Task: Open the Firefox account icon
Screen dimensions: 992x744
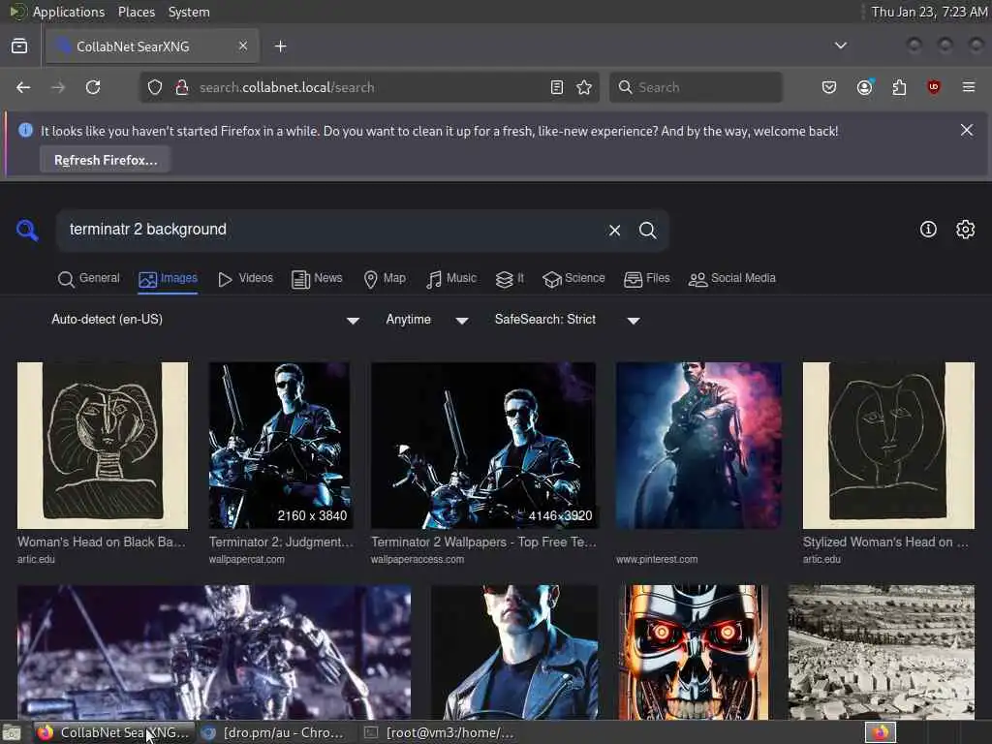Action: coord(865,87)
